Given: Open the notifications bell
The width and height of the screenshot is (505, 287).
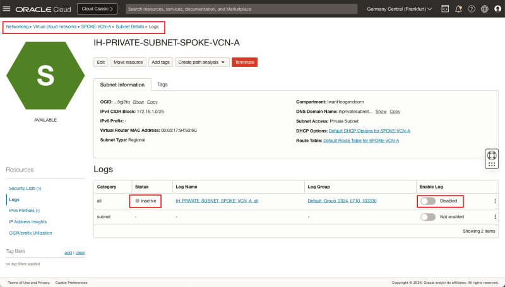Looking at the screenshot, I should [458, 9].
